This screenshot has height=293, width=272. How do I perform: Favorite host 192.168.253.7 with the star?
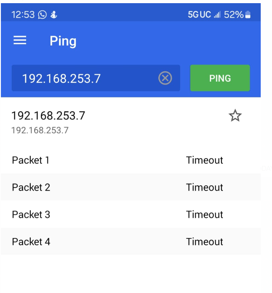(235, 116)
